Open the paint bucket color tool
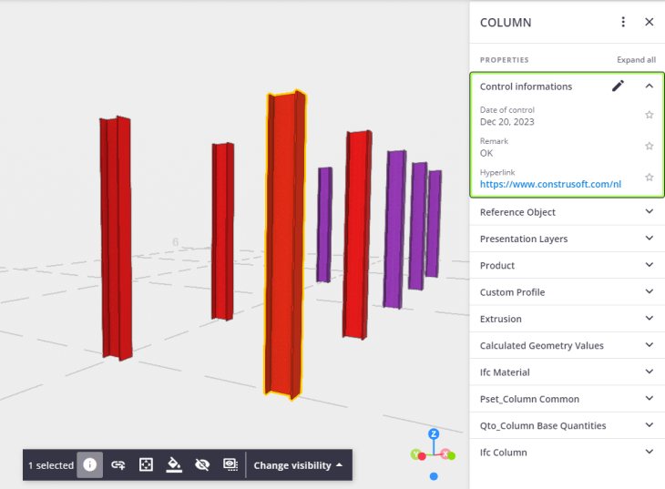665x489 pixels. click(174, 465)
